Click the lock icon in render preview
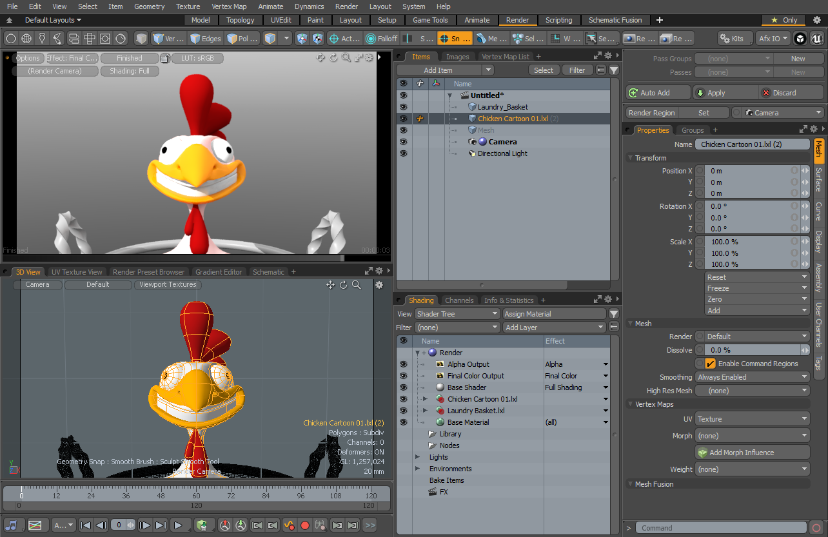The image size is (828, 537). [165, 59]
